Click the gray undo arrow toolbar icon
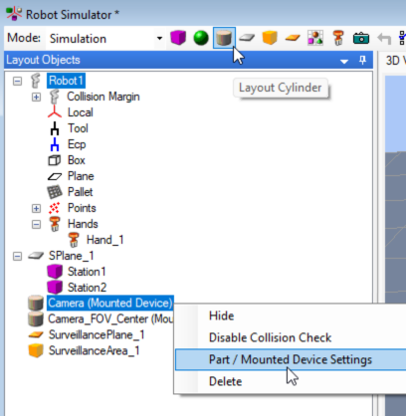406x416 pixels. point(384,39)
